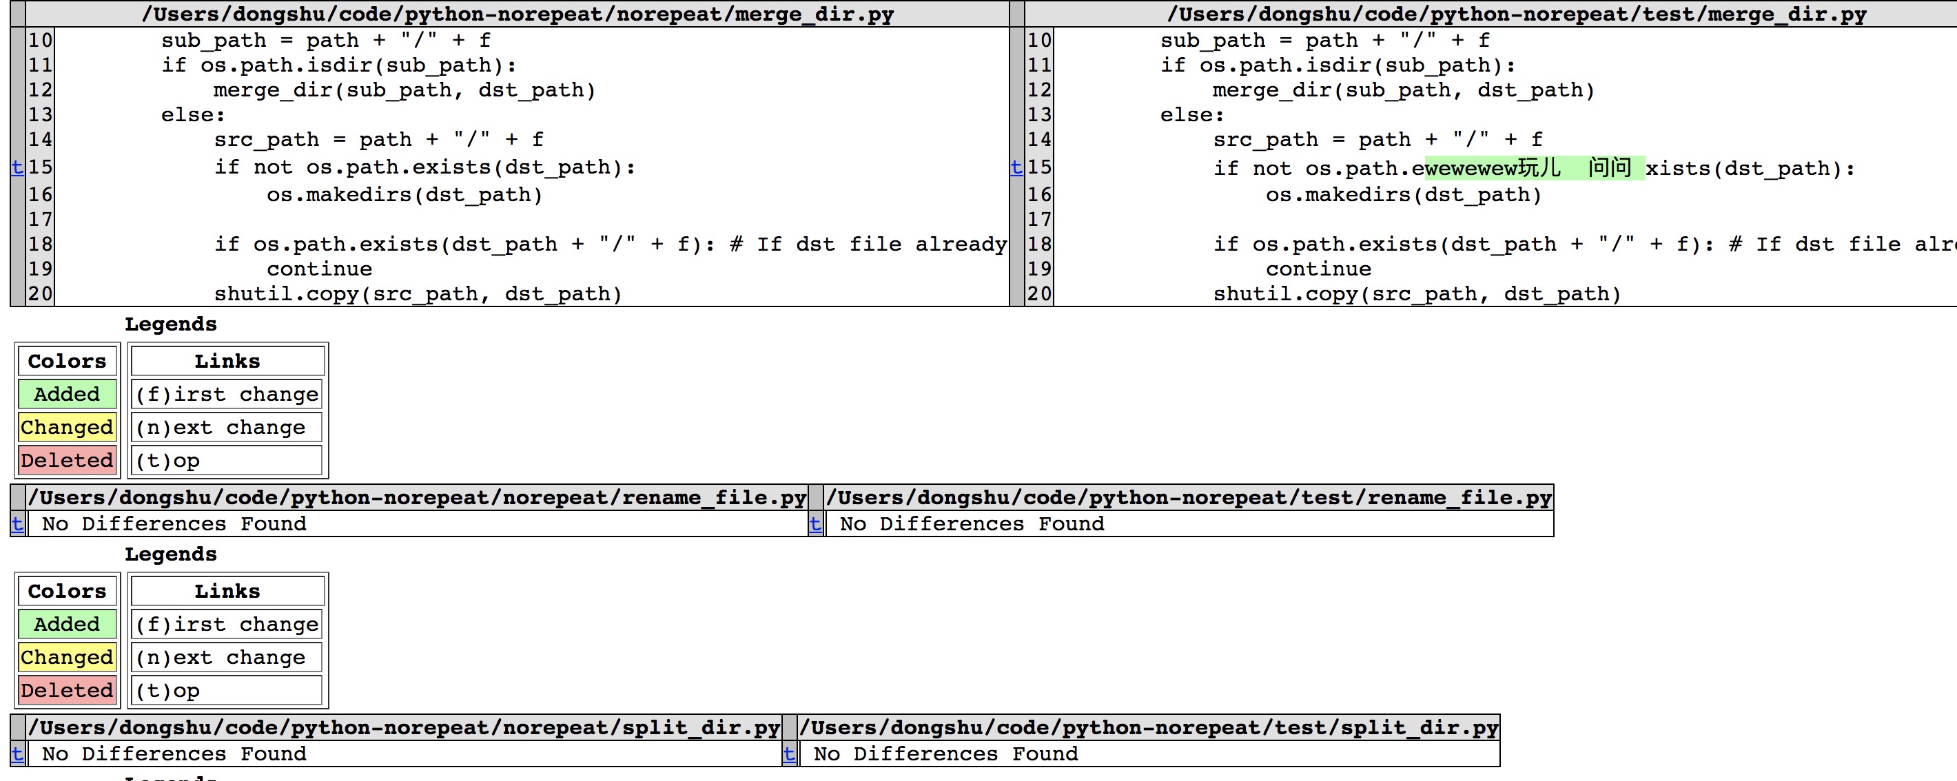Click '(n)ext change' in the first legend
Viewport: 1957px width, 781px height.
pyautogui.click(x=221, y=427)
